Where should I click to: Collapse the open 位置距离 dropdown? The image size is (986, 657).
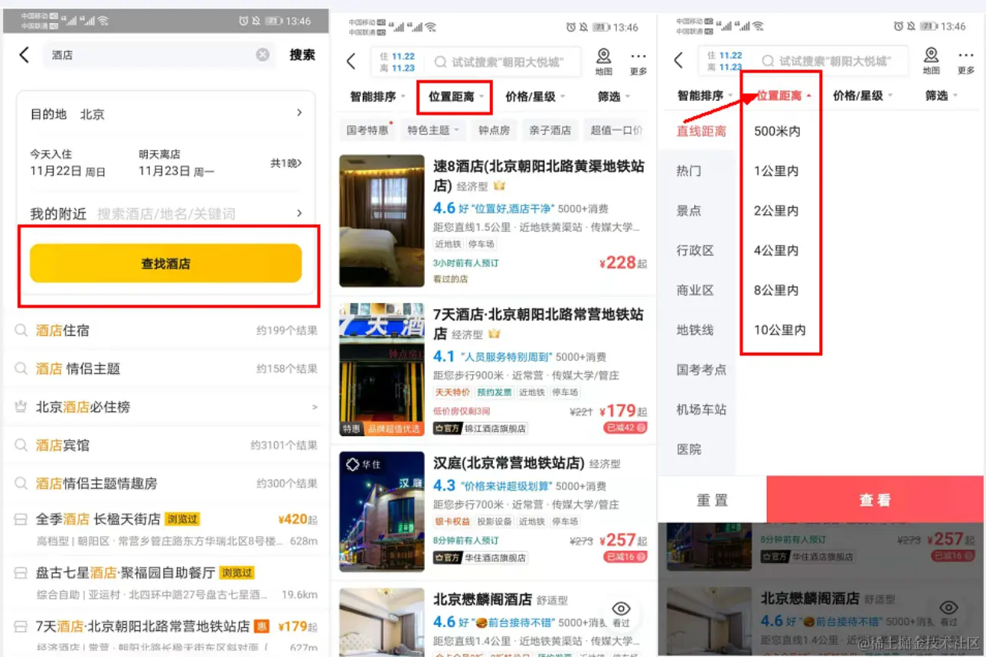point(783,96)
